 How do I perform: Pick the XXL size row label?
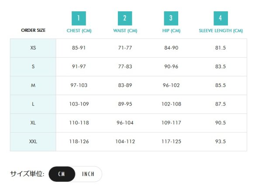pyautogui.click(x=33, y=142)
